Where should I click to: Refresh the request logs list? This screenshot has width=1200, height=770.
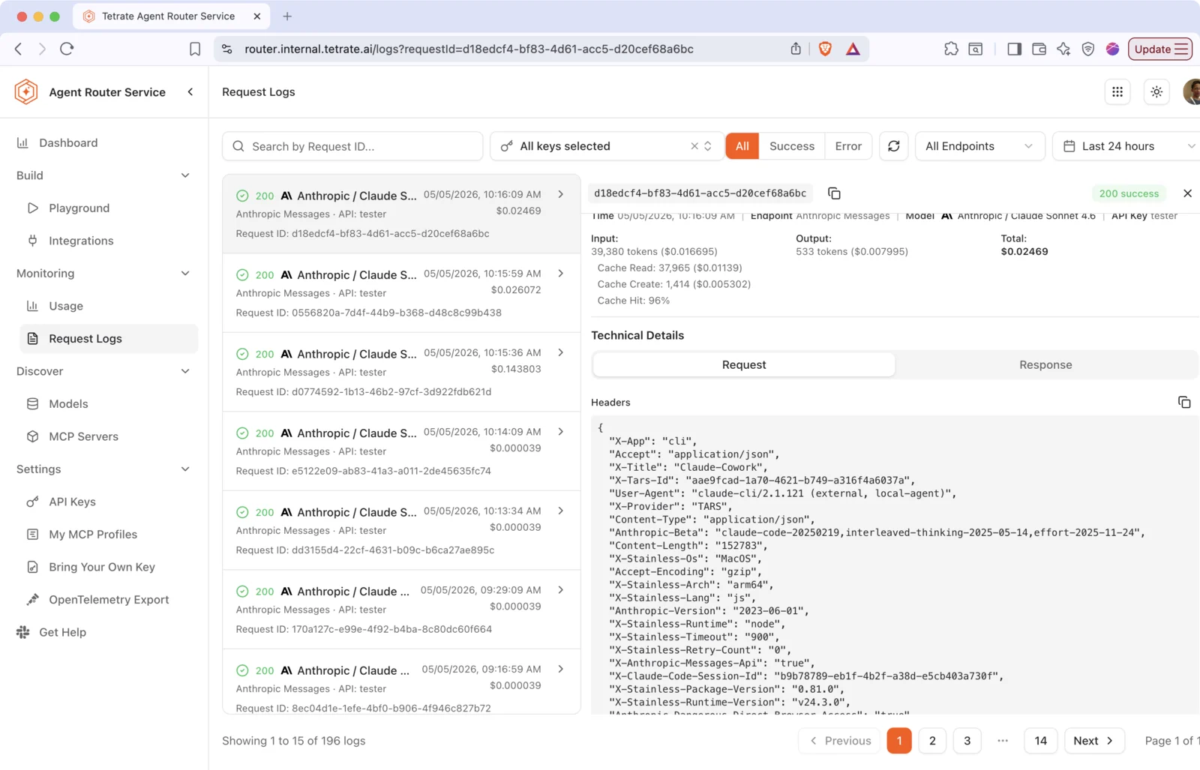pyautogui.click(x=894, y=146)
